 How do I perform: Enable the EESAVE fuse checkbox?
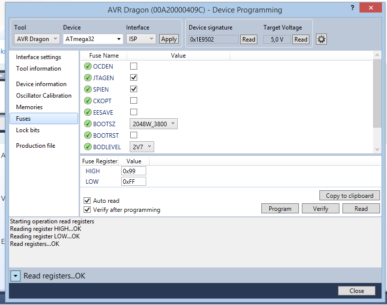134,112
